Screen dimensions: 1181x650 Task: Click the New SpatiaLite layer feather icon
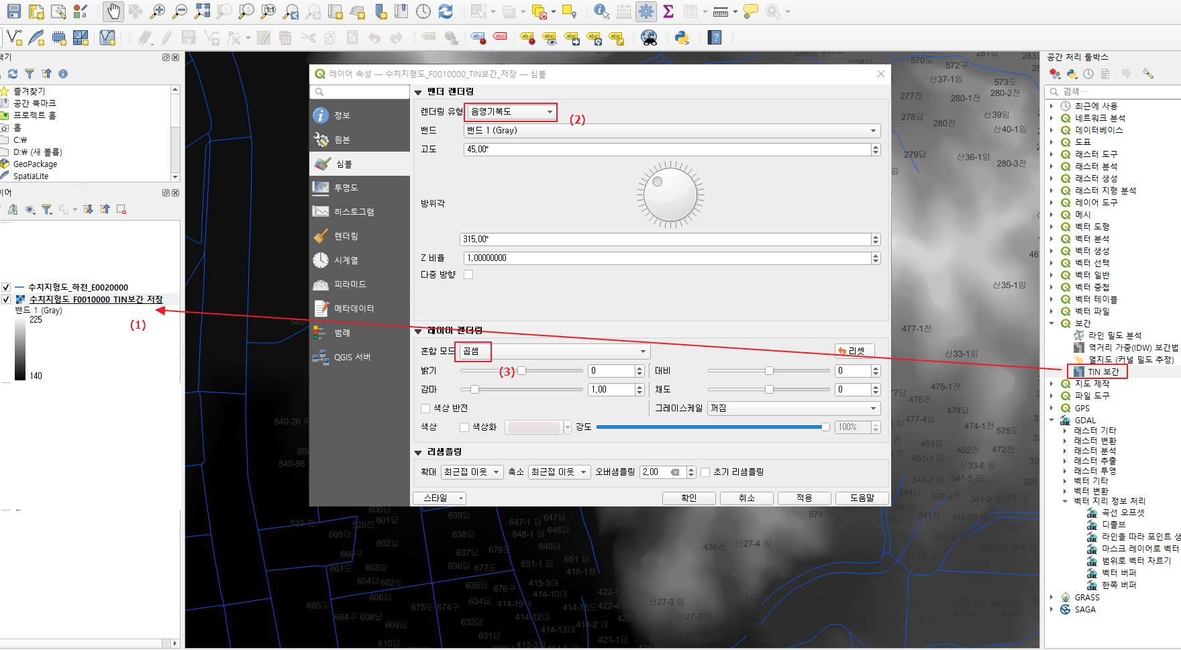click(x=36, y=38)
